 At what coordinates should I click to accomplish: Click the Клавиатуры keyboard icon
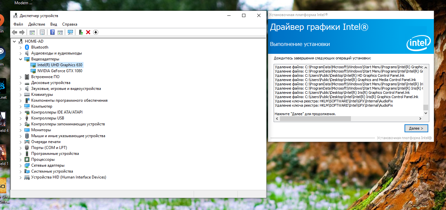(27, 94)
